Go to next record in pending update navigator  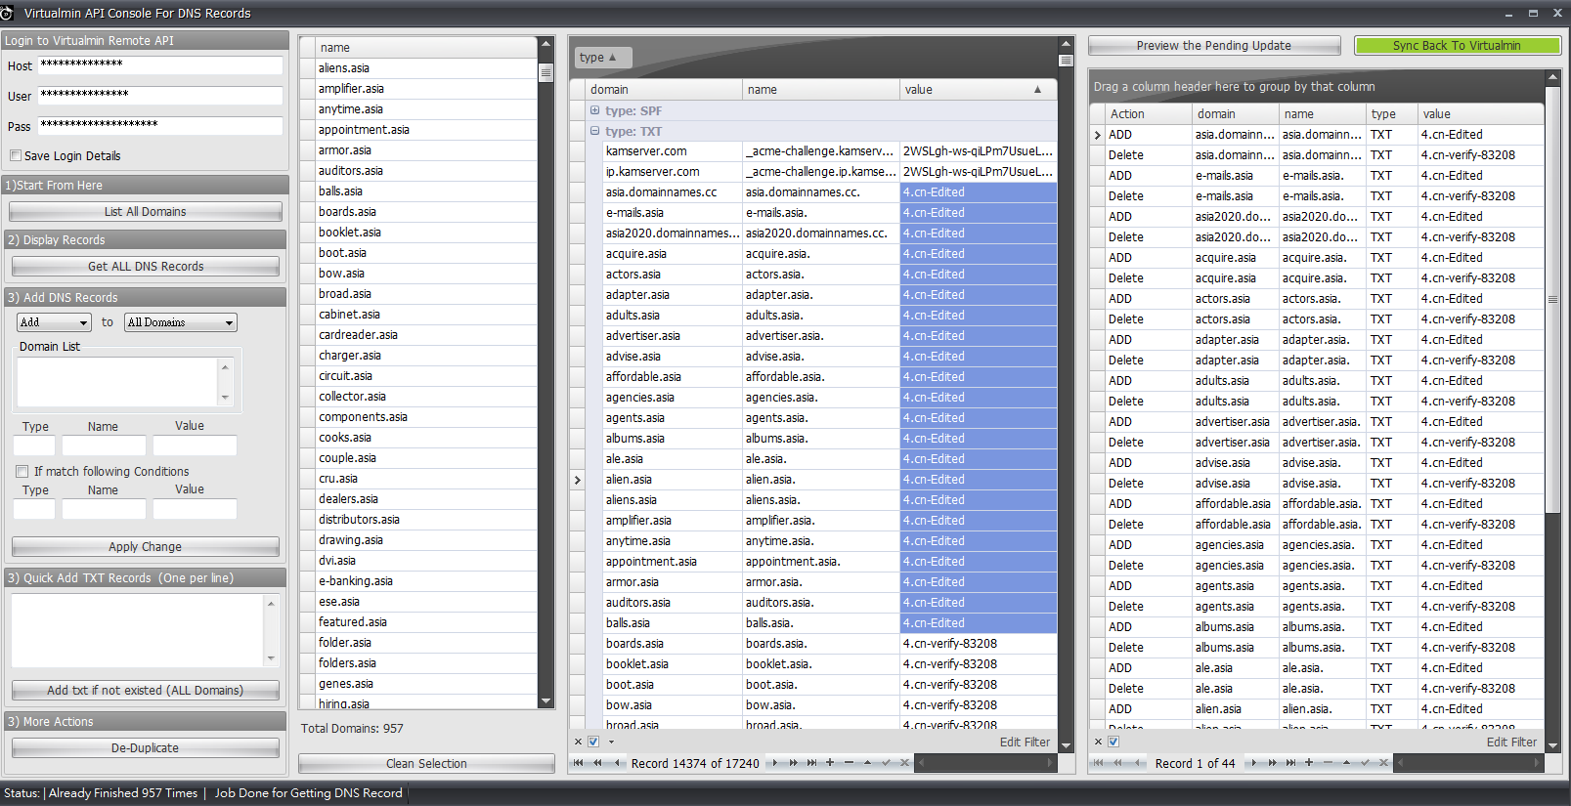[x=1254, y=763]
